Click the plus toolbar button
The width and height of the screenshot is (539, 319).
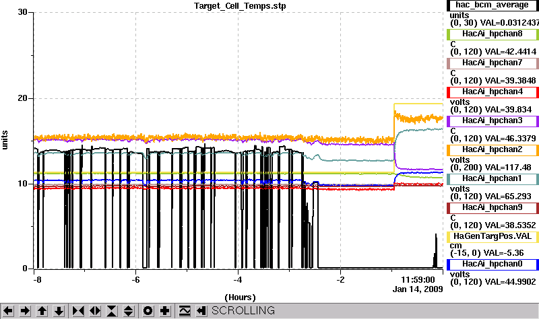(164, 311)
